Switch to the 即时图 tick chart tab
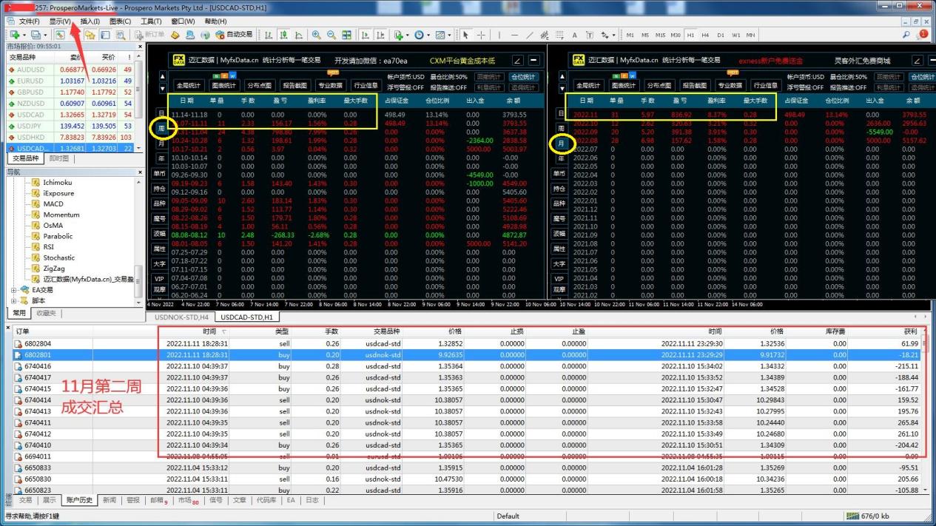Viewport: 936px width, 526px height. point(59,158)
